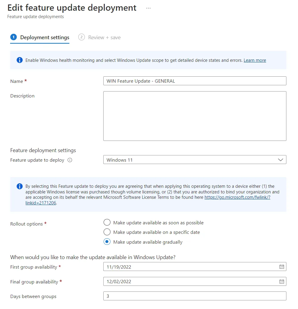Select Make update available gradually option
The height and width of the screenshot is (309, 298).
107,242
